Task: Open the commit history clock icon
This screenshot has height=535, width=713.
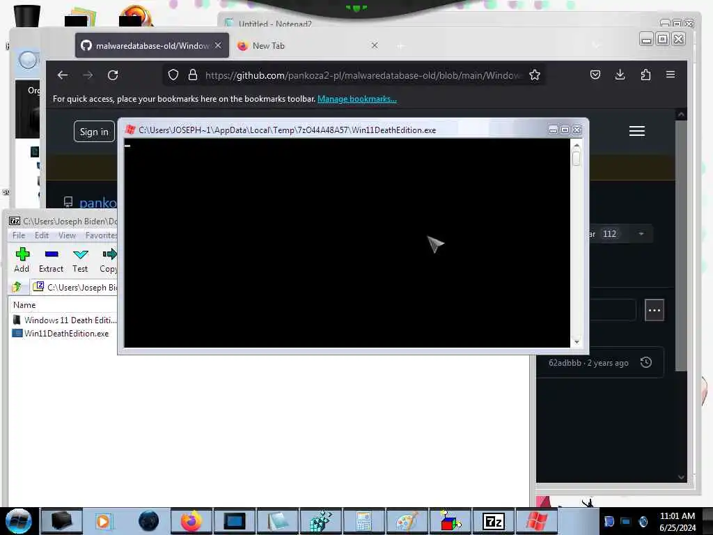Action: [646, 362]
